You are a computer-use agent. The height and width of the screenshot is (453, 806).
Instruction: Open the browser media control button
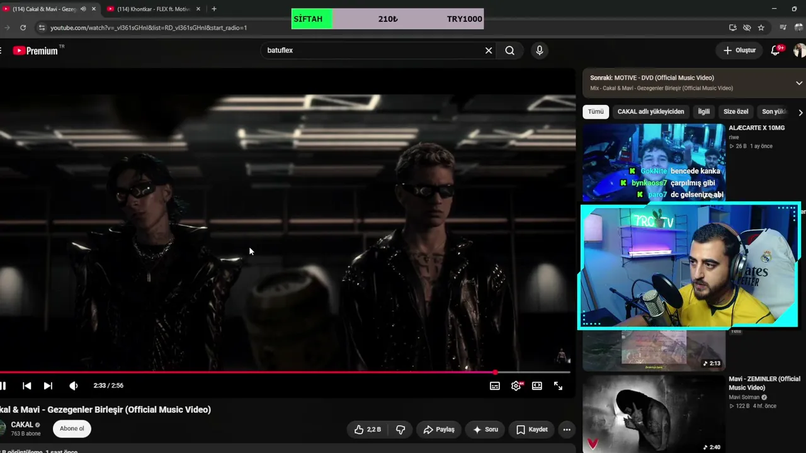(783, 28)
